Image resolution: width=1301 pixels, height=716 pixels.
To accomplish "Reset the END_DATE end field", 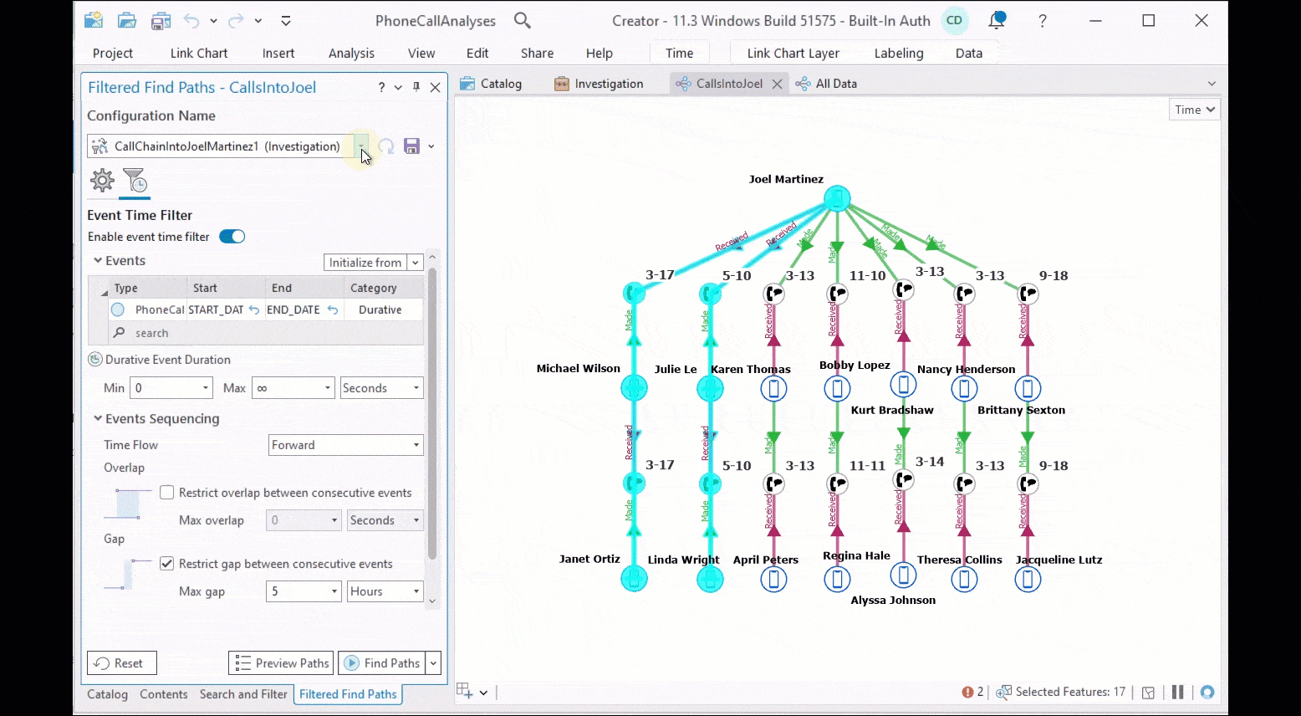I will [333, 309].
